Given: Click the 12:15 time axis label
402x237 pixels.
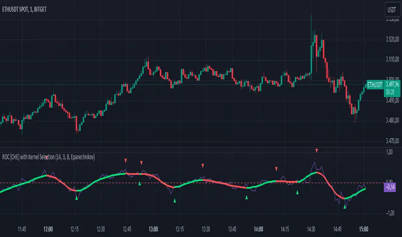Looking at the screenshot, I should (x=74, y=229).
